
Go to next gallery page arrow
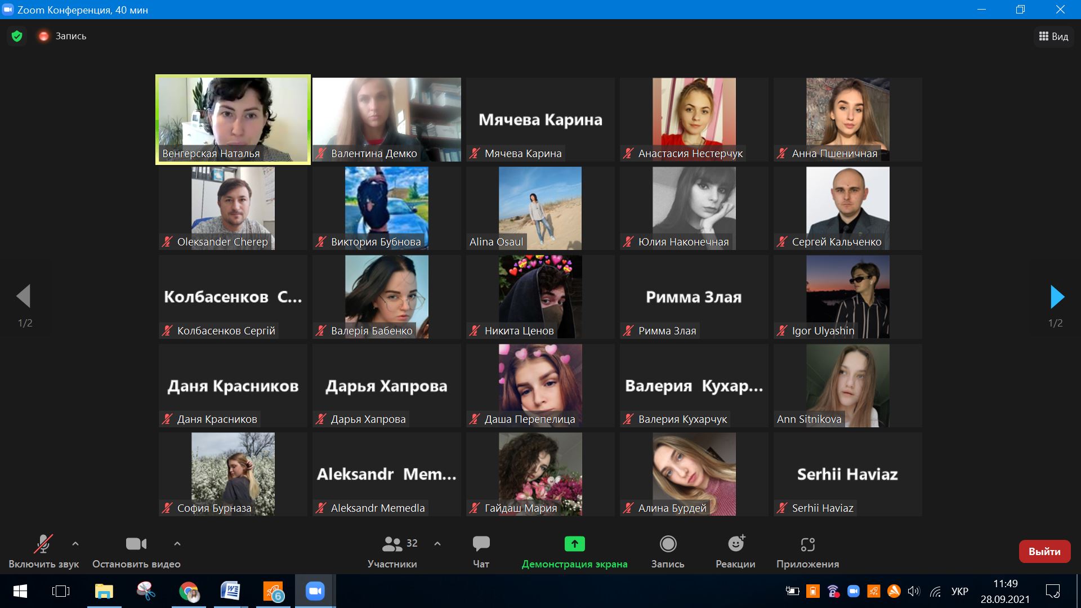pyautogui.click(x=1057, y=297)
